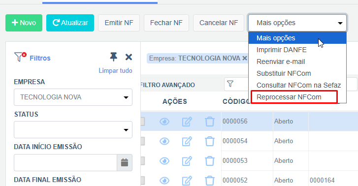
Task: Edit record 0000054
Action: point(187,141)
